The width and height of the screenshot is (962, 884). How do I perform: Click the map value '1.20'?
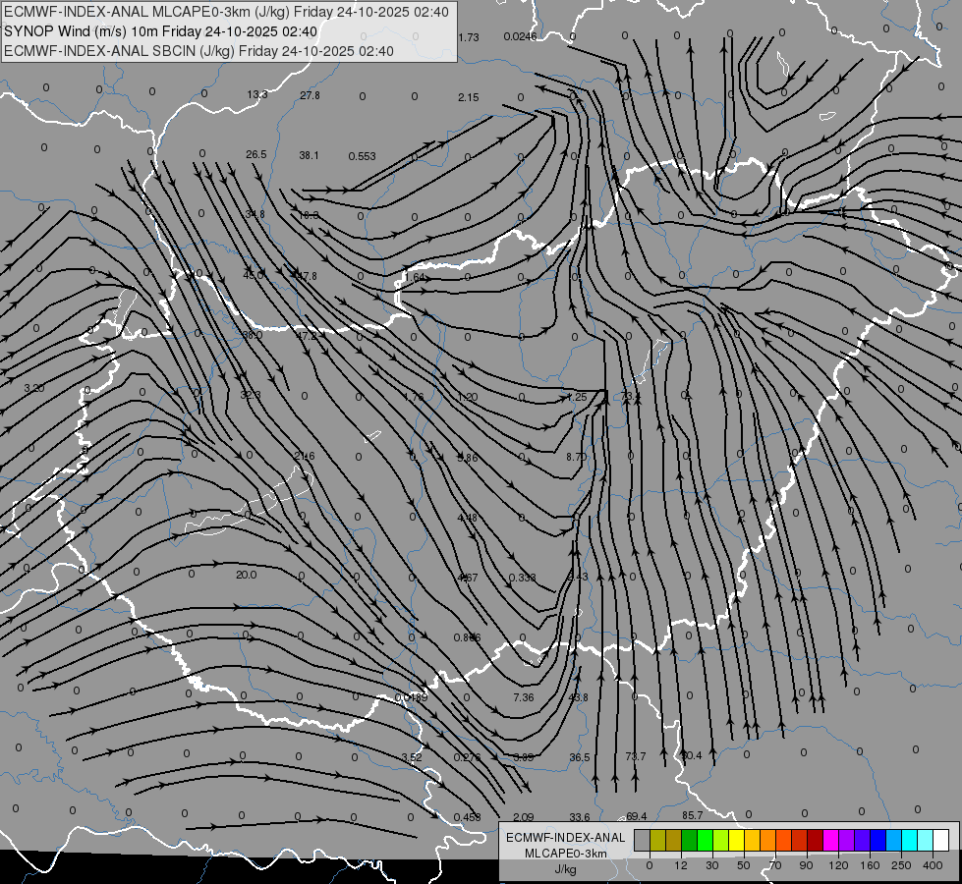468,397
